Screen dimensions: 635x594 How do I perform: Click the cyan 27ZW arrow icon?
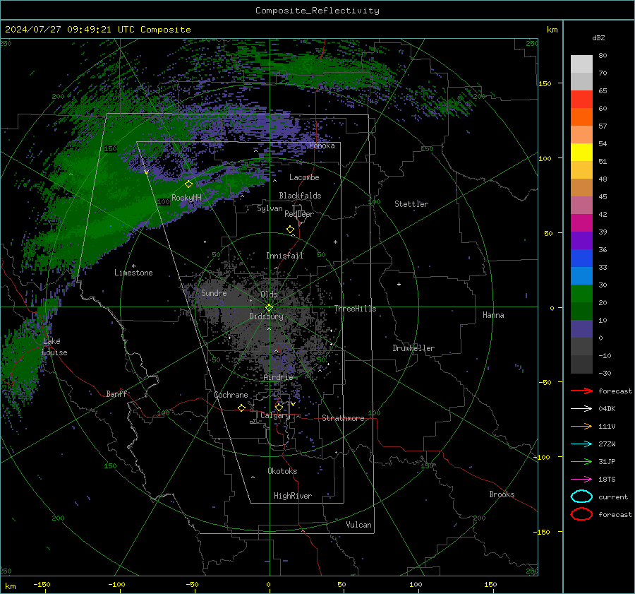[581, 444]
